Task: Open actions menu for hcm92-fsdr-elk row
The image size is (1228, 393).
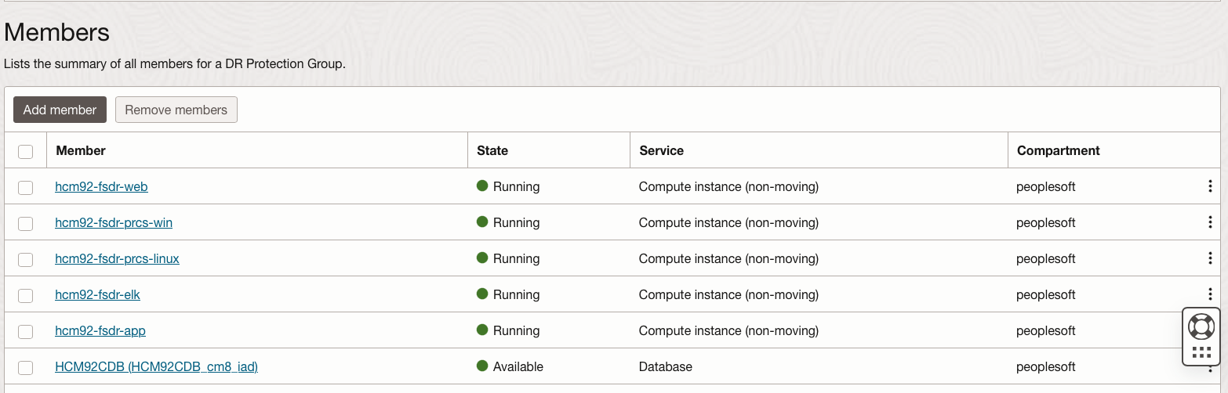Action: tap(1210, 294)
